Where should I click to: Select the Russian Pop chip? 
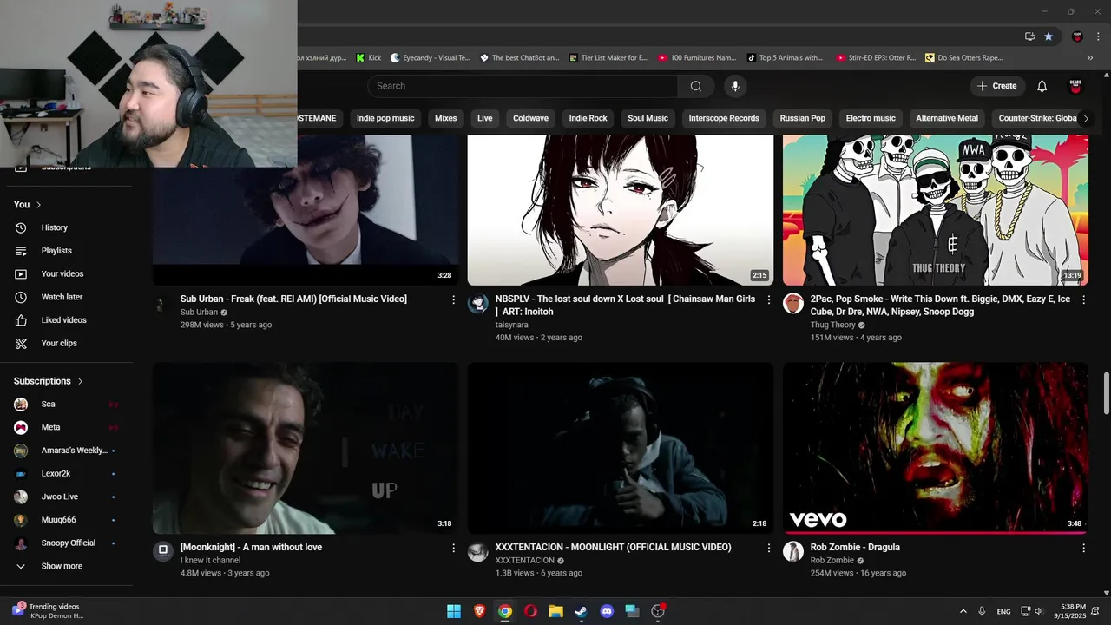point(802,118)
